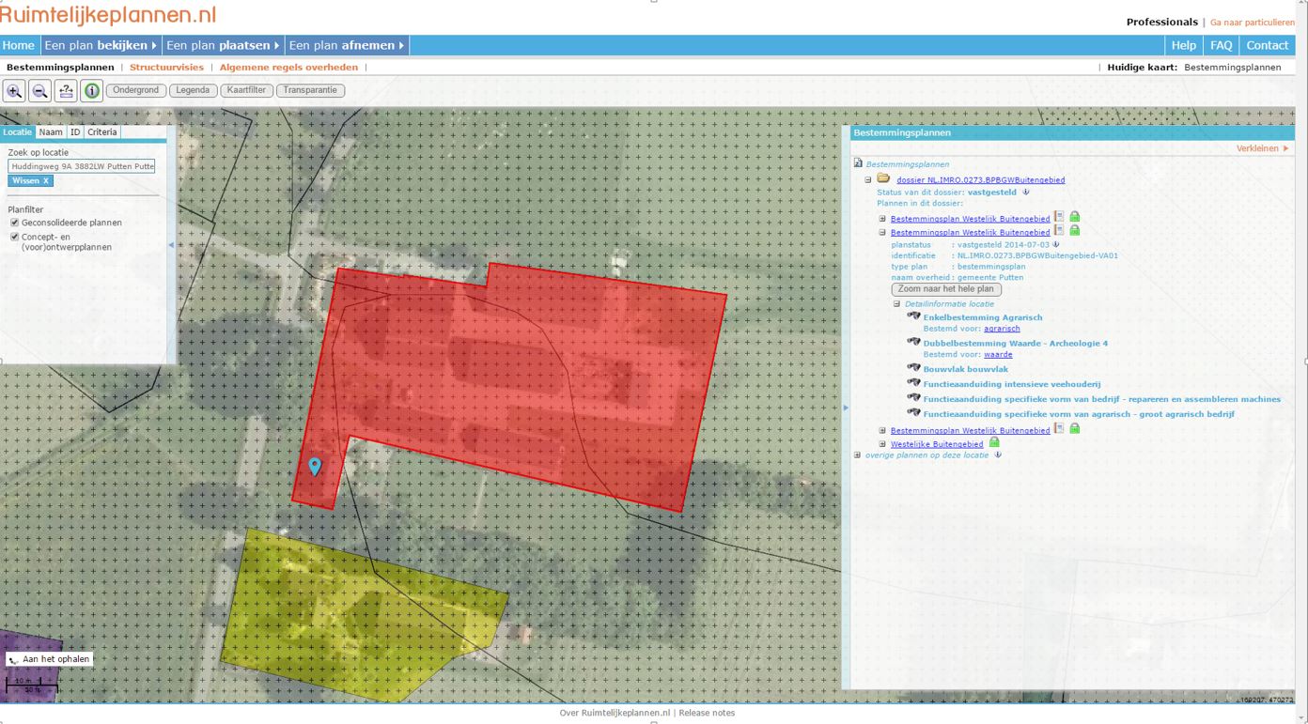Click binoculars icon beside Enkelbestemming Agrarisch
The image size is (1308, 724).
913,316
